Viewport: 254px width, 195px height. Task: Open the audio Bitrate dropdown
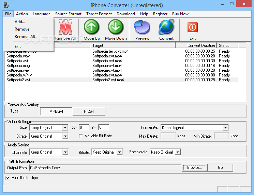119,152
